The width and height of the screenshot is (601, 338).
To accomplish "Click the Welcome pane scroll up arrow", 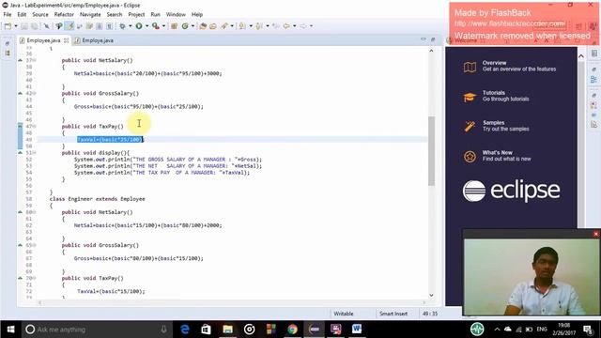I will coord(581,56).
